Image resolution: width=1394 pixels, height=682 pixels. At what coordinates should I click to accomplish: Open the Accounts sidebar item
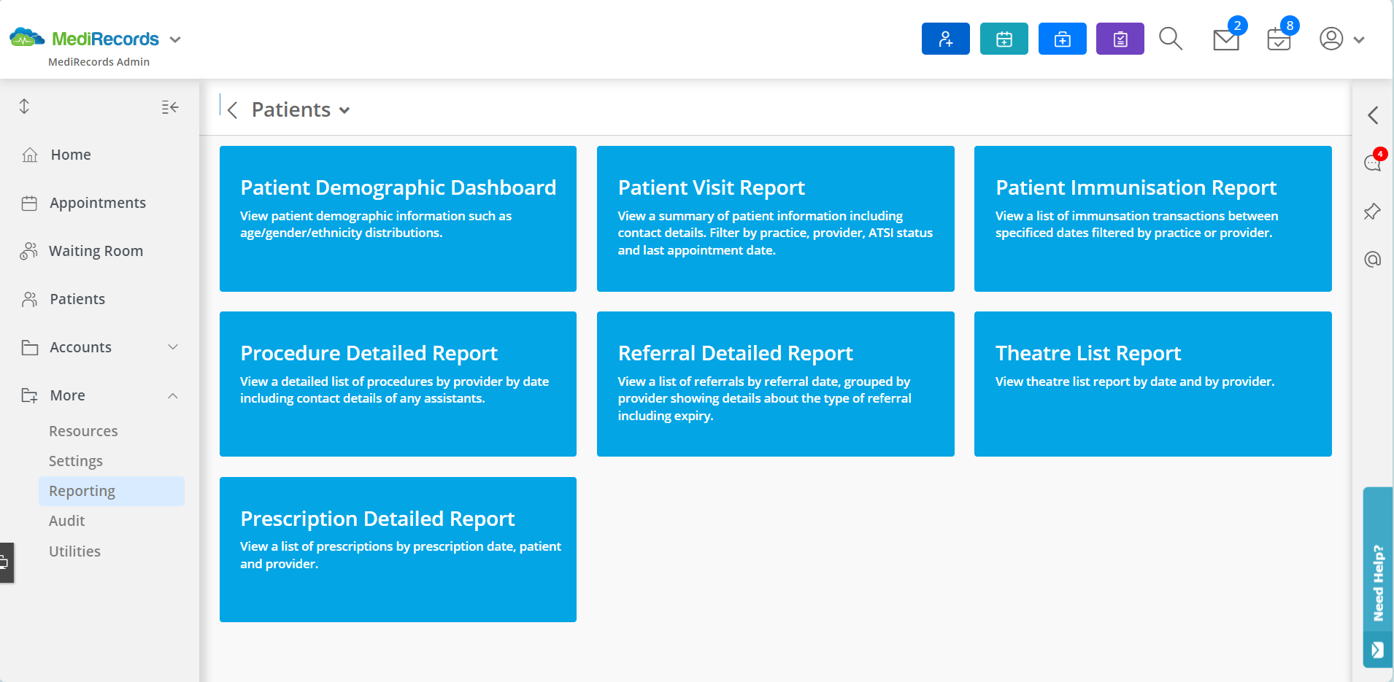80,347
